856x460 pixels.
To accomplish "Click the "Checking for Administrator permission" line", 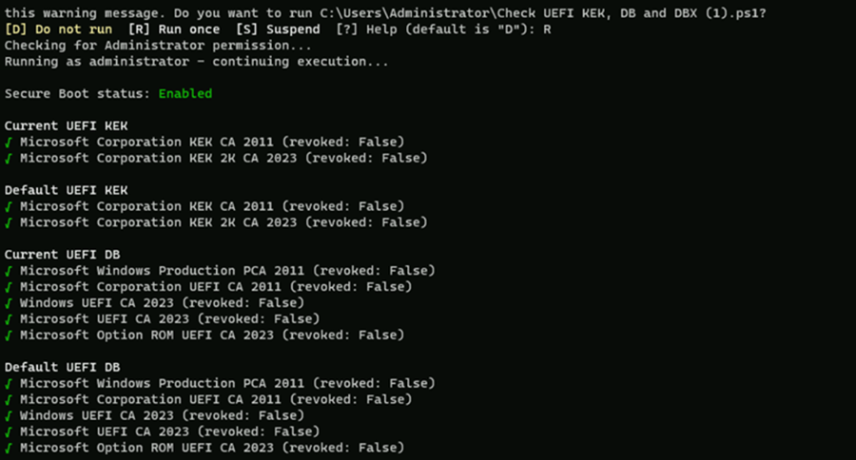I will pyautogui.click(x=158, y=46).
